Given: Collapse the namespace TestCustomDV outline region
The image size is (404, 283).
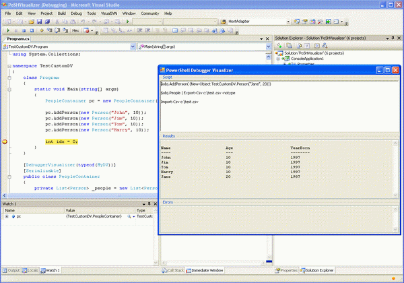Looking at the screenshot, I should (x=9, y=66).
